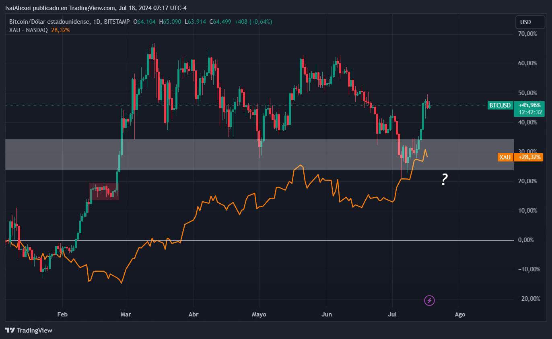Click the orange XAU price label tag
Image resolution: width=552 pixels, height=339 pixels.
point(505,157)
